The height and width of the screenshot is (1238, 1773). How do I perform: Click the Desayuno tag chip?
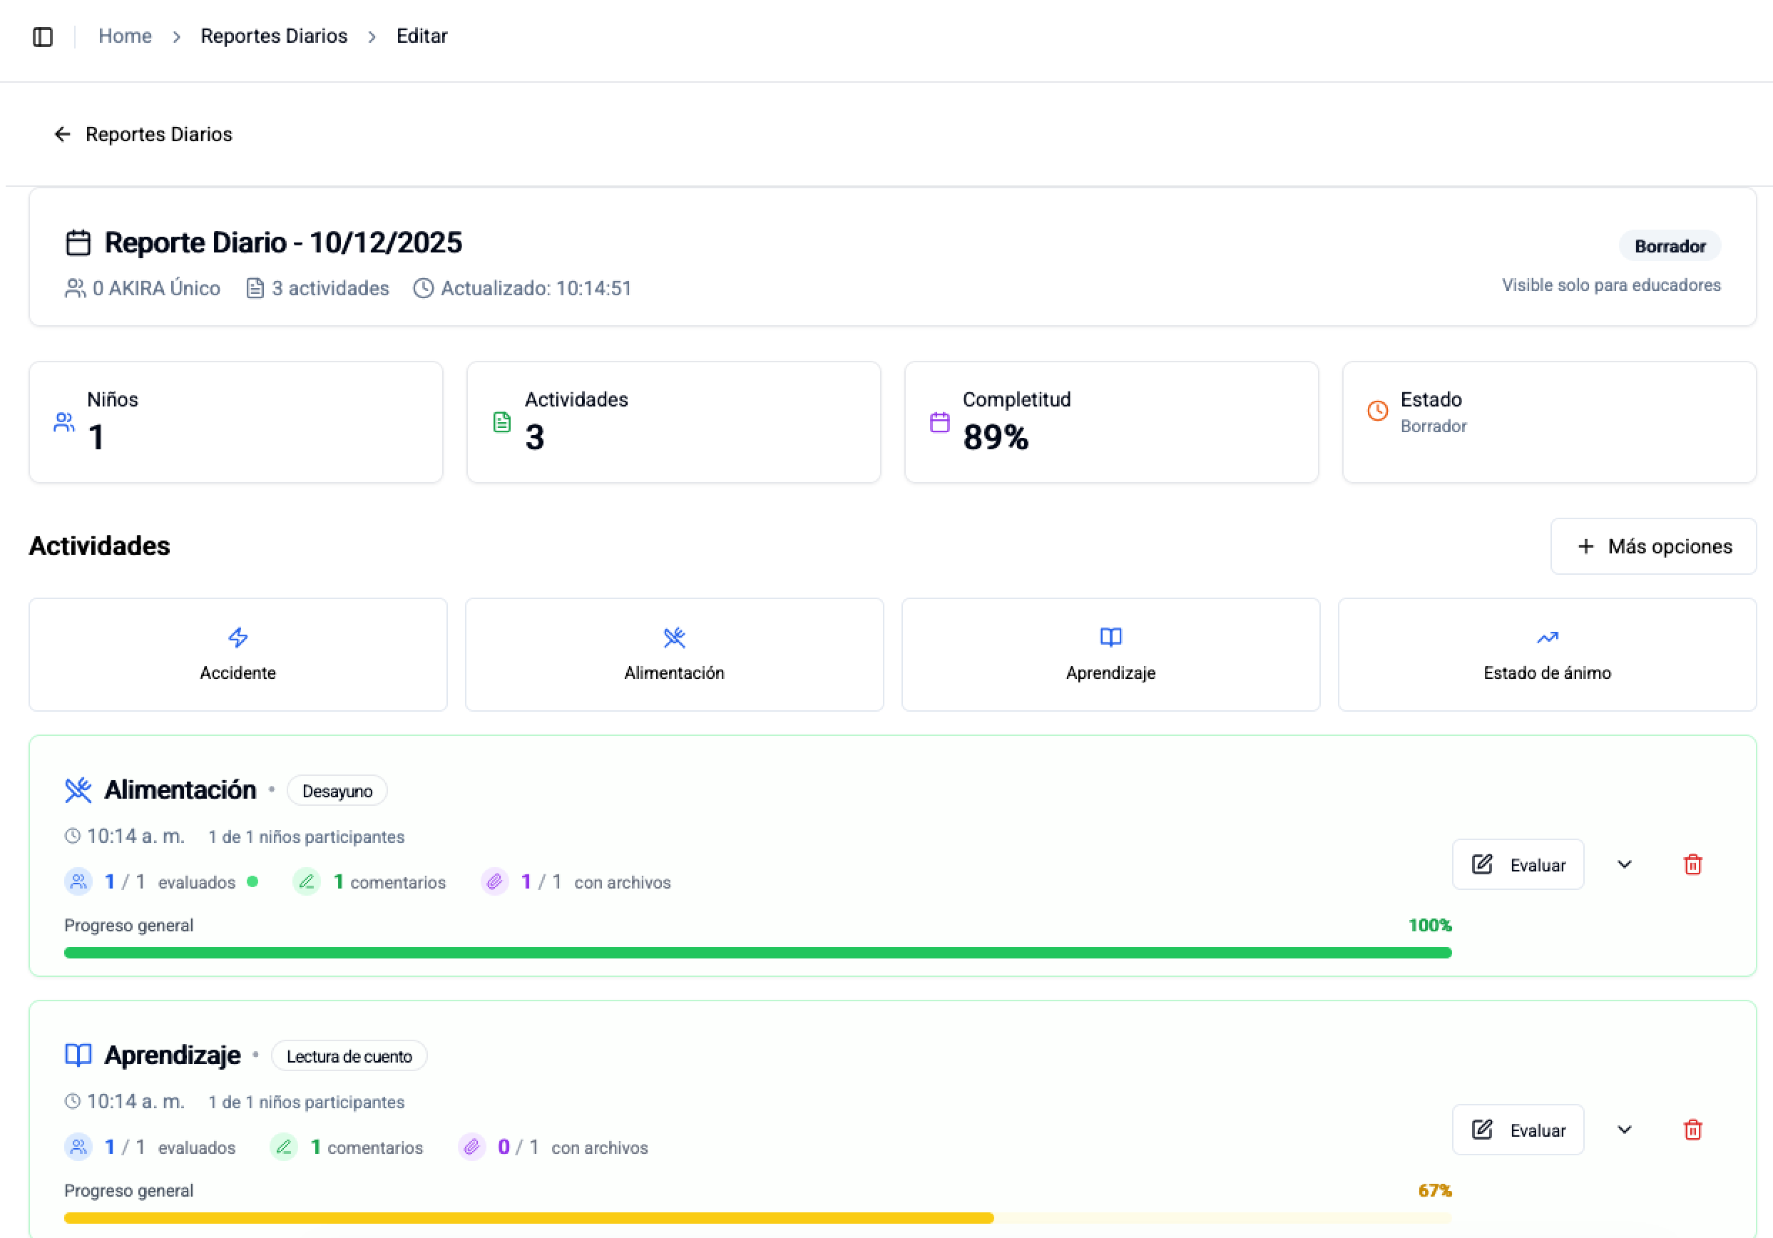point(337,791)
